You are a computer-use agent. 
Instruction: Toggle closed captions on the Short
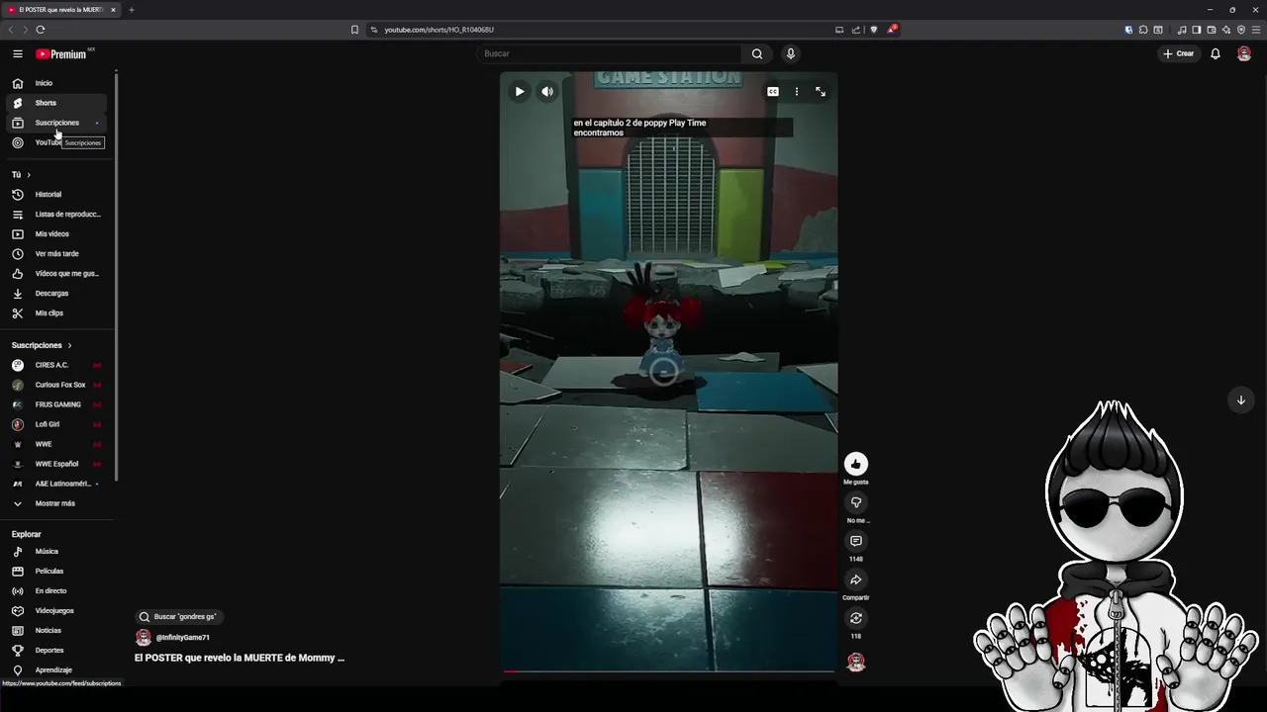point(772,92)
